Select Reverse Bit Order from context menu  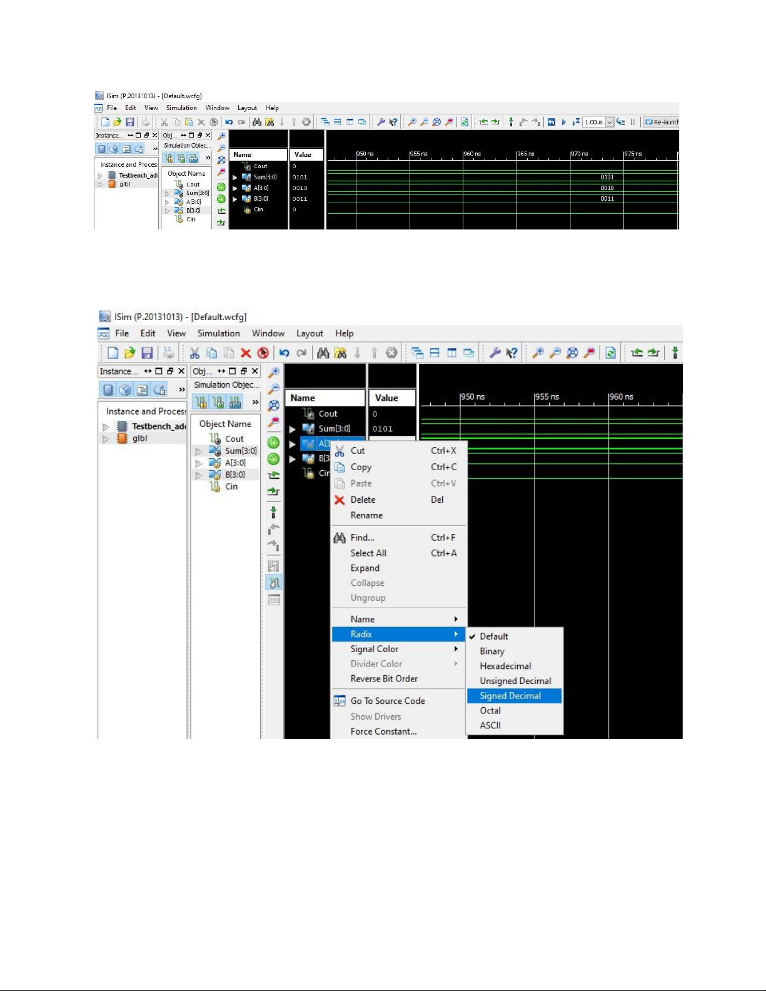coord(398,678)
